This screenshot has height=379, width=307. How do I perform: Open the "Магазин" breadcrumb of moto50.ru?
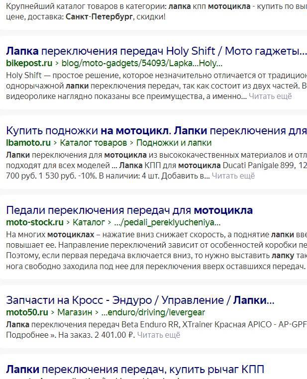(x=75, y=312)
